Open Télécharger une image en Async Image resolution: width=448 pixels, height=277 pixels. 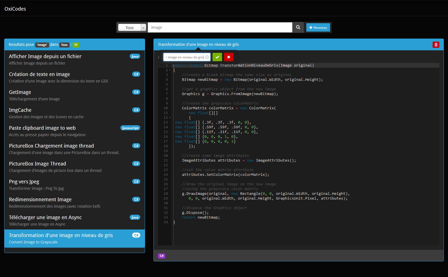click(74, 221)
